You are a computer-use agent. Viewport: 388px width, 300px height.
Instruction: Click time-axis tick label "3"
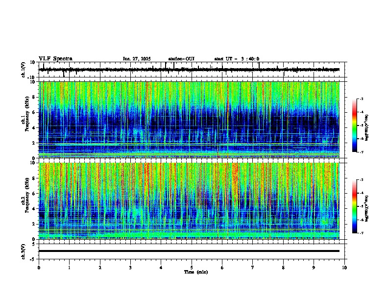coord(130,268)
